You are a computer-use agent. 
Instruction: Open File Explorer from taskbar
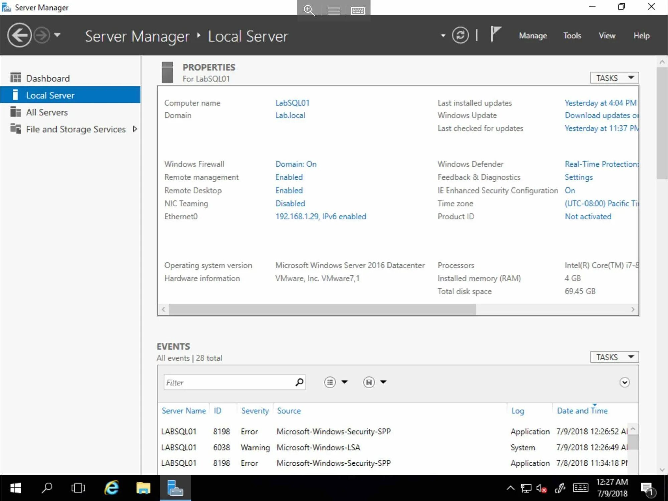(143, 488)
